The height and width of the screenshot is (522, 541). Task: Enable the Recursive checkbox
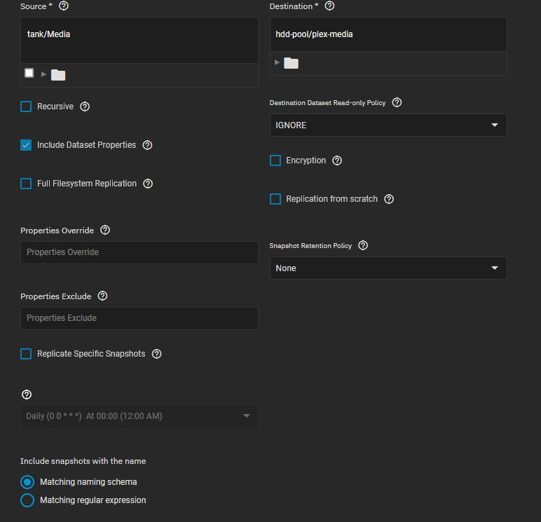[x=26, y=107]
